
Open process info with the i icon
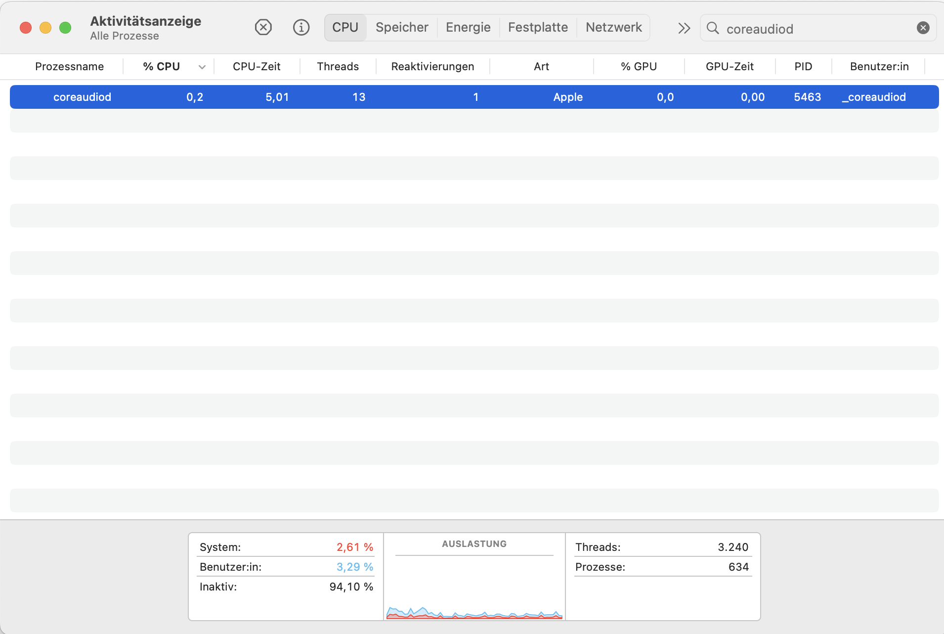301,27
